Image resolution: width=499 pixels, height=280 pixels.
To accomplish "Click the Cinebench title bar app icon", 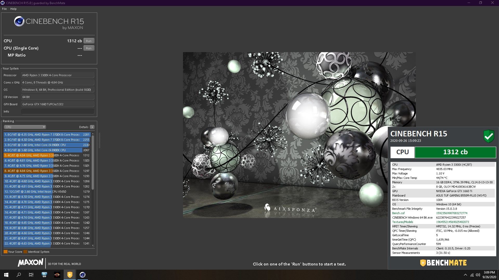I will pyautogui.click(x=3, y=3).
